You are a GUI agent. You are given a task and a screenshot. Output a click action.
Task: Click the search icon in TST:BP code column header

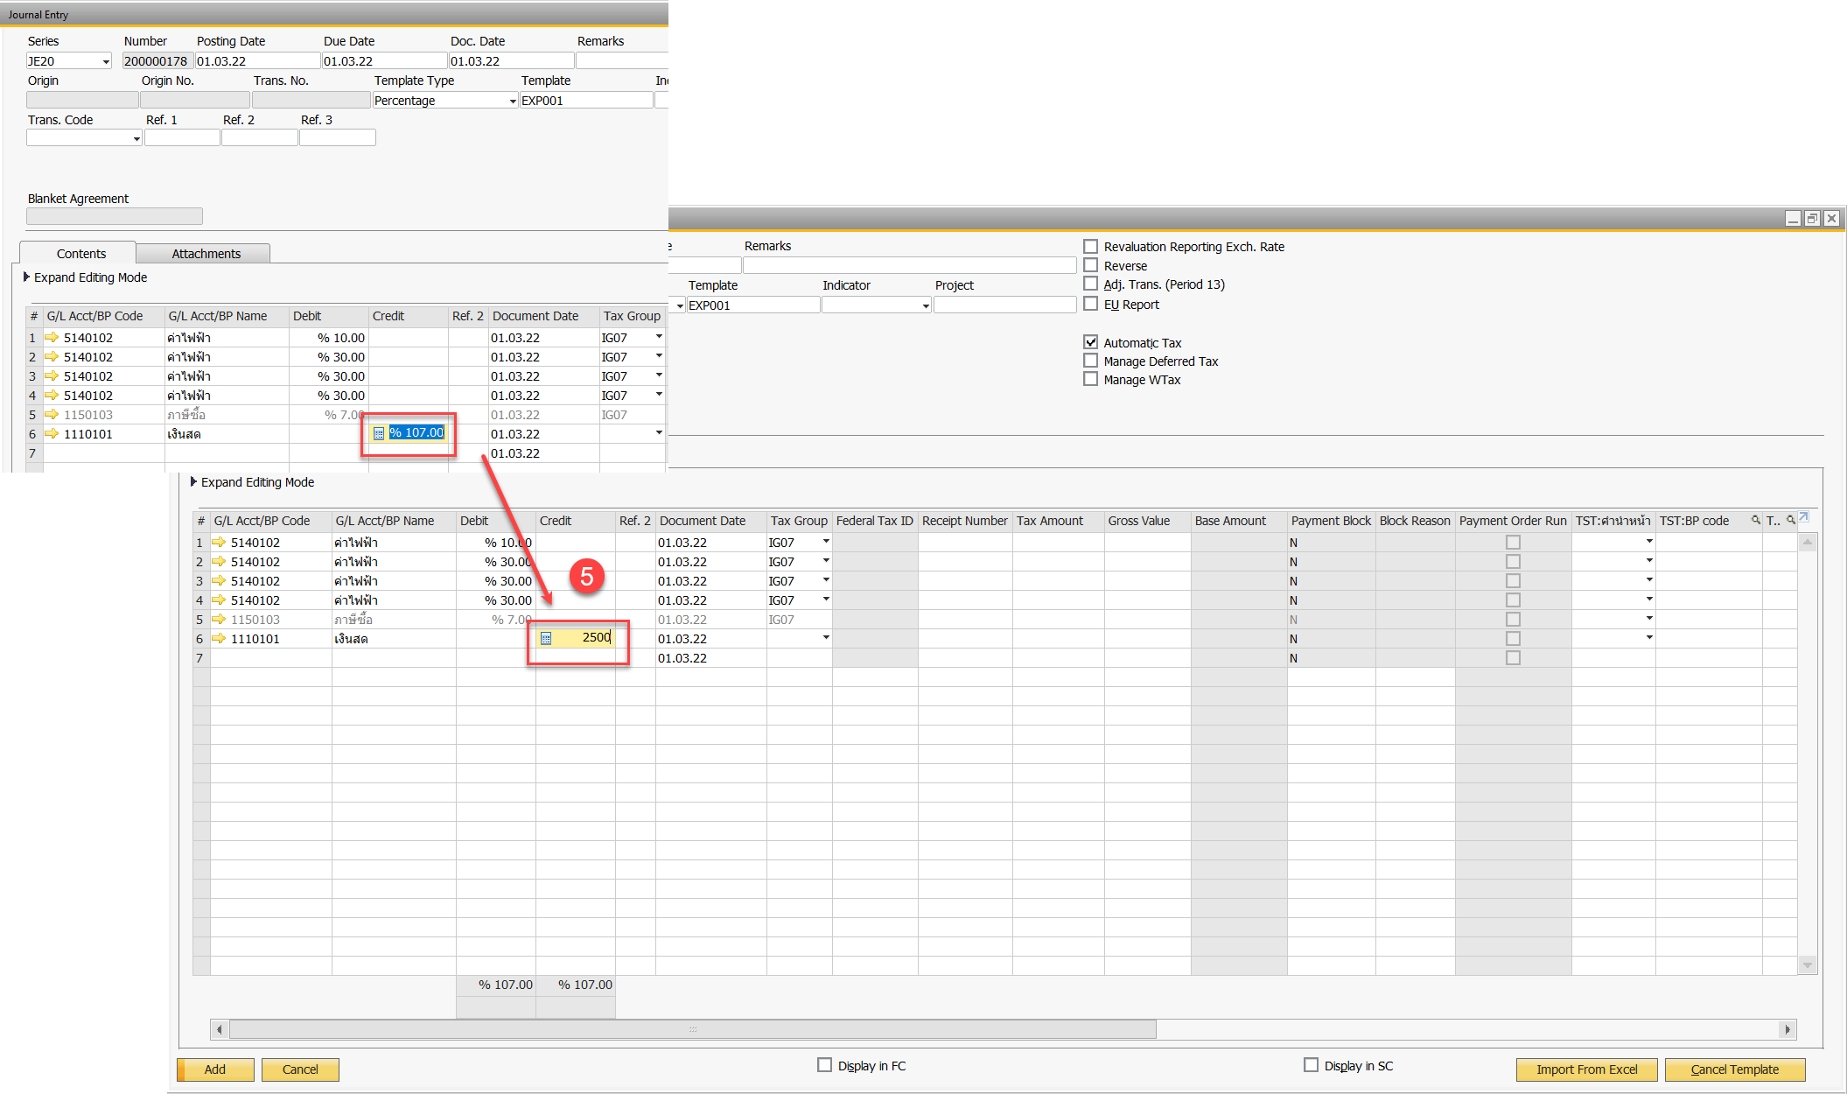pos(1755,521)
